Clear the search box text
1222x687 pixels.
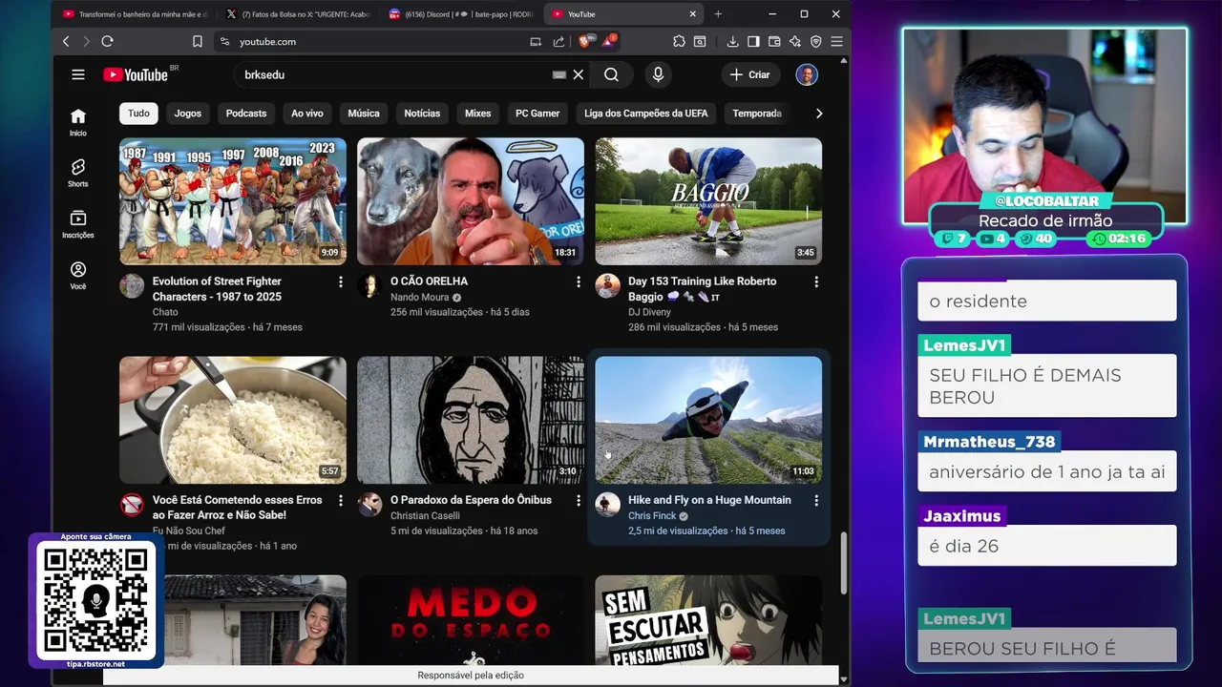(x=578, y=74)
